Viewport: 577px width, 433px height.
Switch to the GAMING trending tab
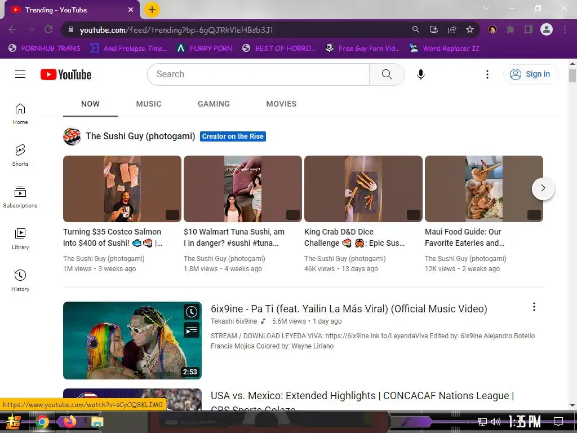(x=214, y=104)
